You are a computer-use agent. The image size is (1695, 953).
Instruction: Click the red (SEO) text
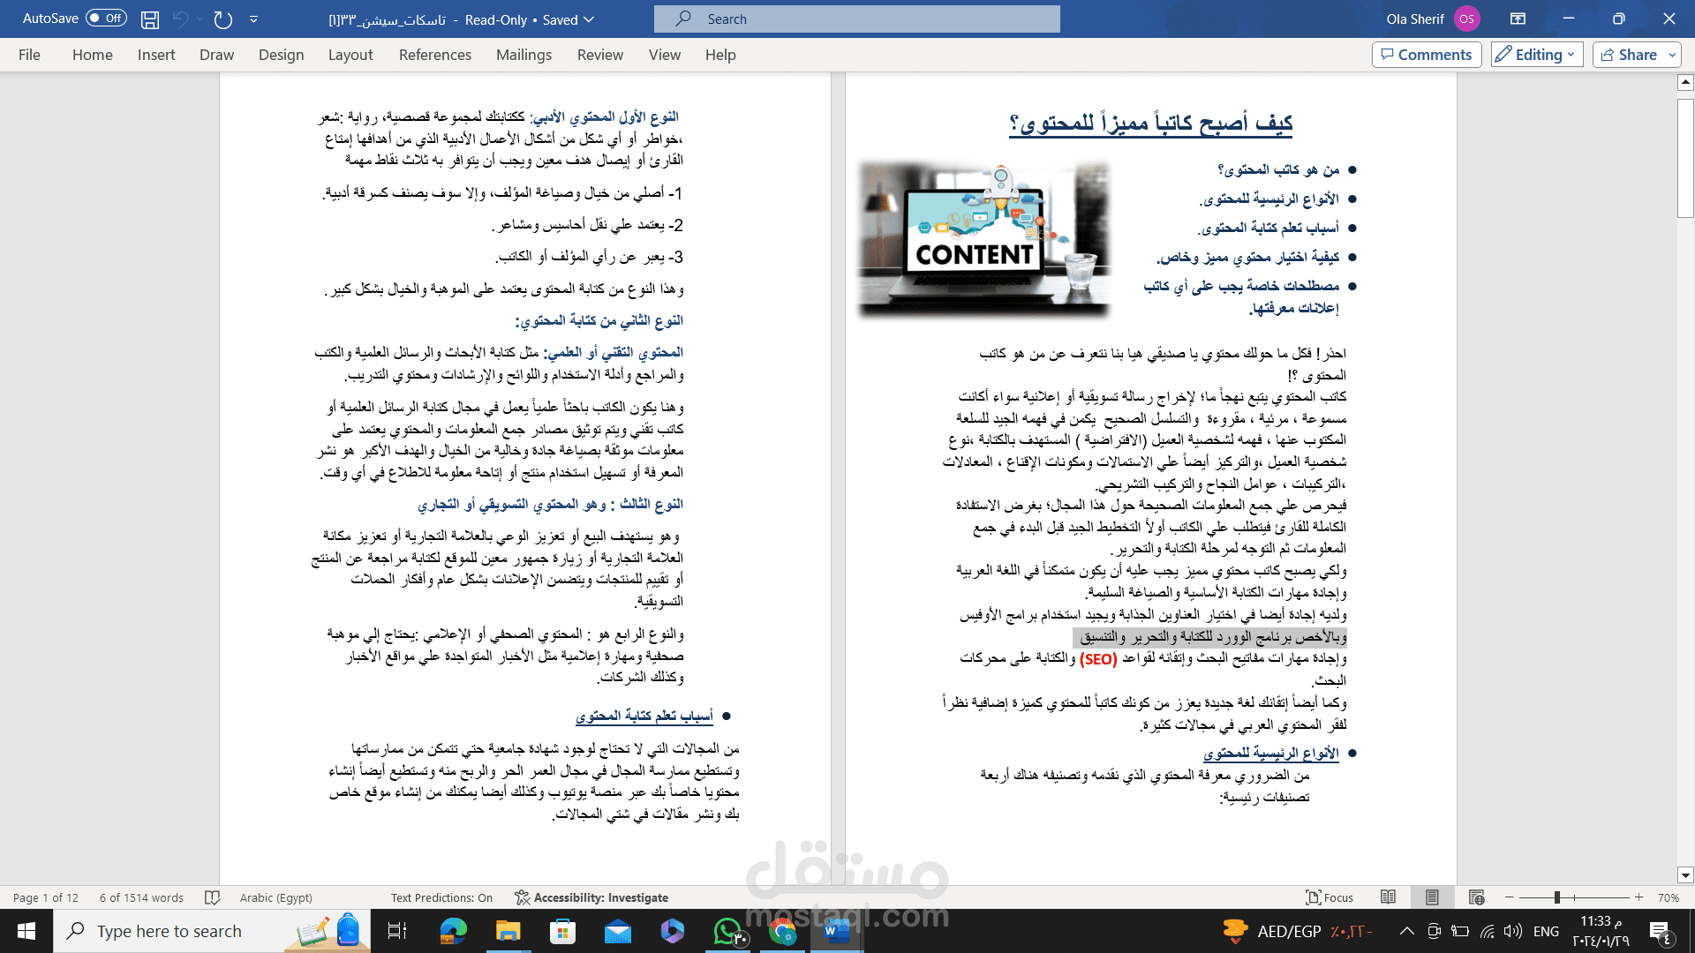point(1098,659)
